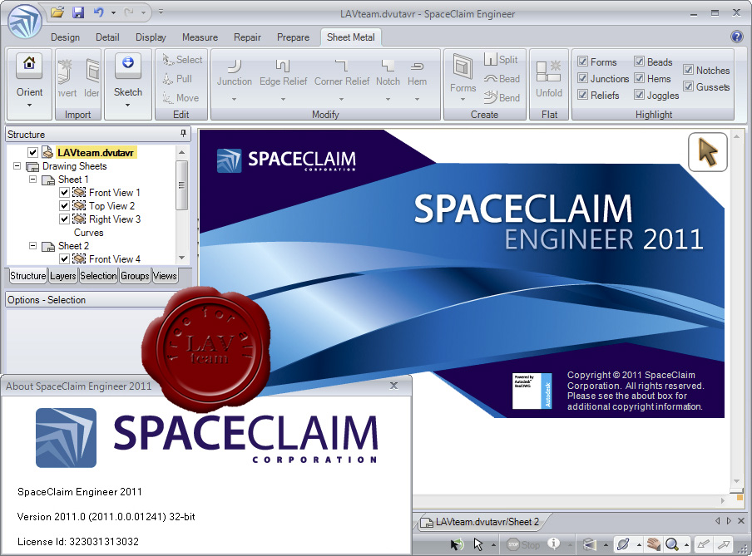Open the Customize Quick Access Toolbar dropdown
The image size is (752, 556).
161,12
